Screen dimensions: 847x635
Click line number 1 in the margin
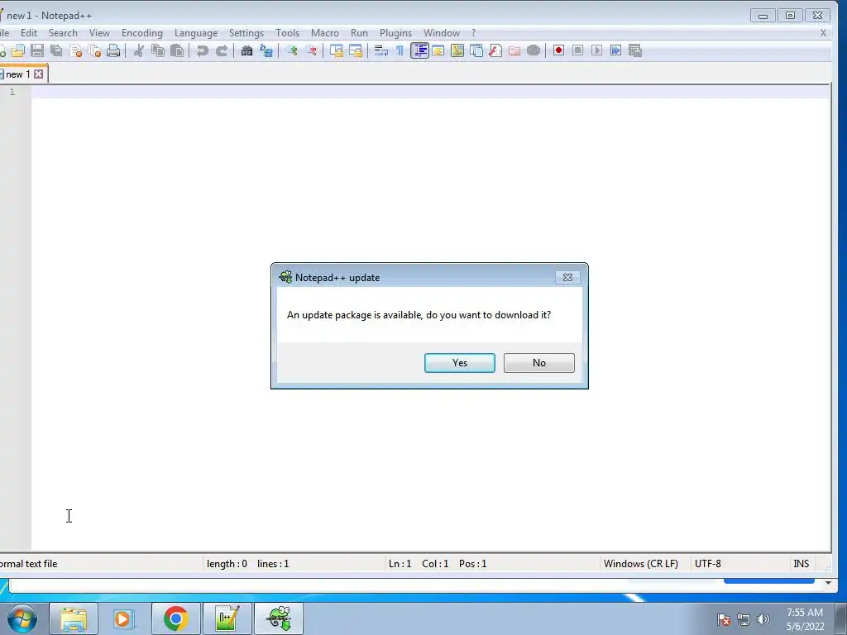[x=12, y=92]
